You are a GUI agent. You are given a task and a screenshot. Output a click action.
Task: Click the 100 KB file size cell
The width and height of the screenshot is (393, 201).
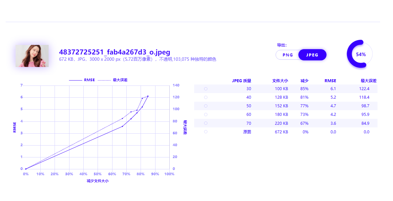281,89
